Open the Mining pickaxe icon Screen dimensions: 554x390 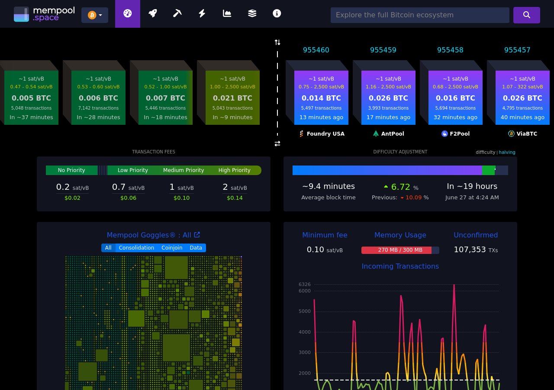point(177,14)
